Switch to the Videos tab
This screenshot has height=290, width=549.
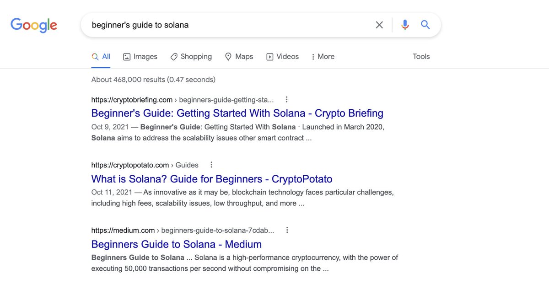point(282,57)
